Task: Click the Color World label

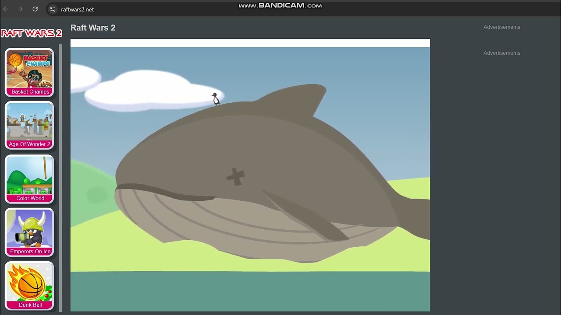Action: coord(30,199)
